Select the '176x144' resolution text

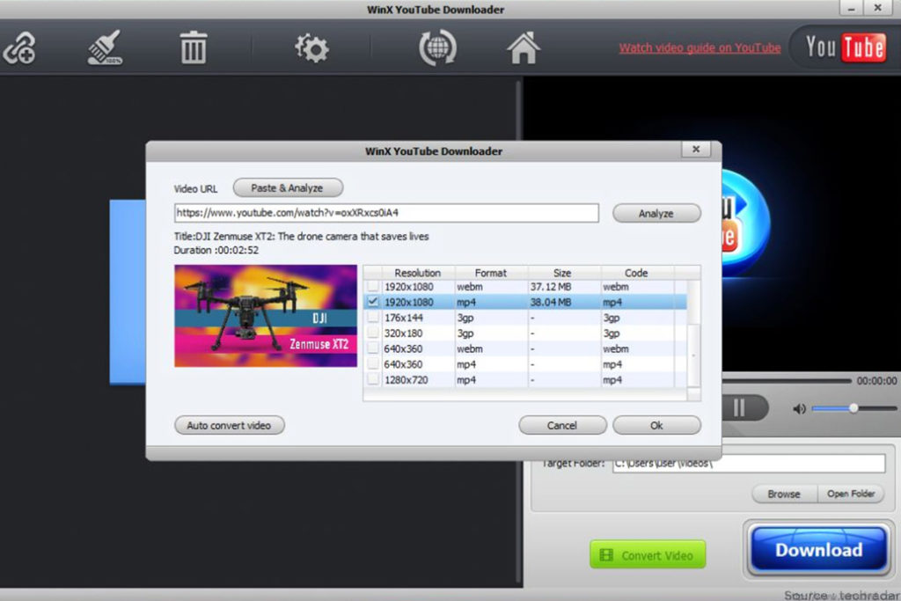tap(403, 318)
